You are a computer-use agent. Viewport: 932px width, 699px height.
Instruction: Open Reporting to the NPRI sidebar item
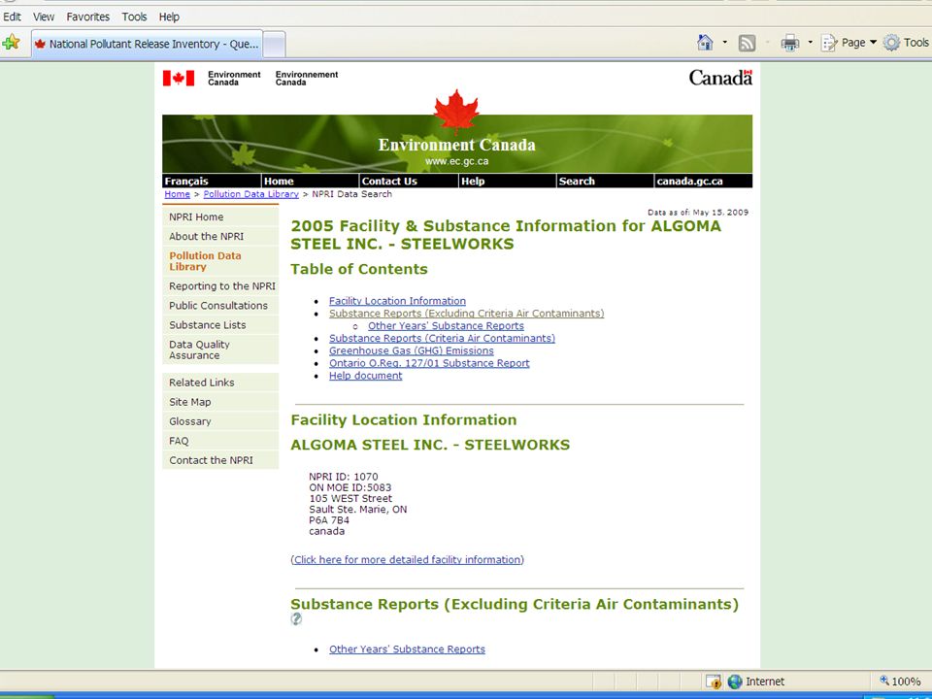click(220, 286)
